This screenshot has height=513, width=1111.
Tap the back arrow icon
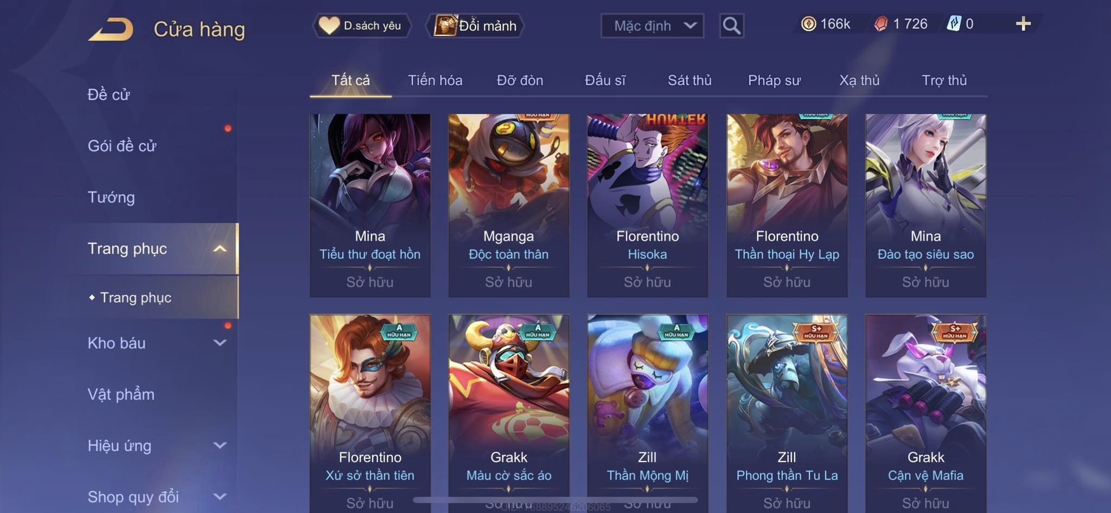click(x=111, y=29)
